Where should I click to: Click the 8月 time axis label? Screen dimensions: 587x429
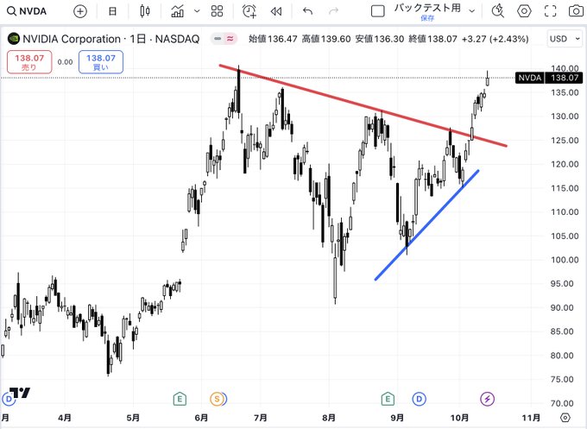[328, 418]
